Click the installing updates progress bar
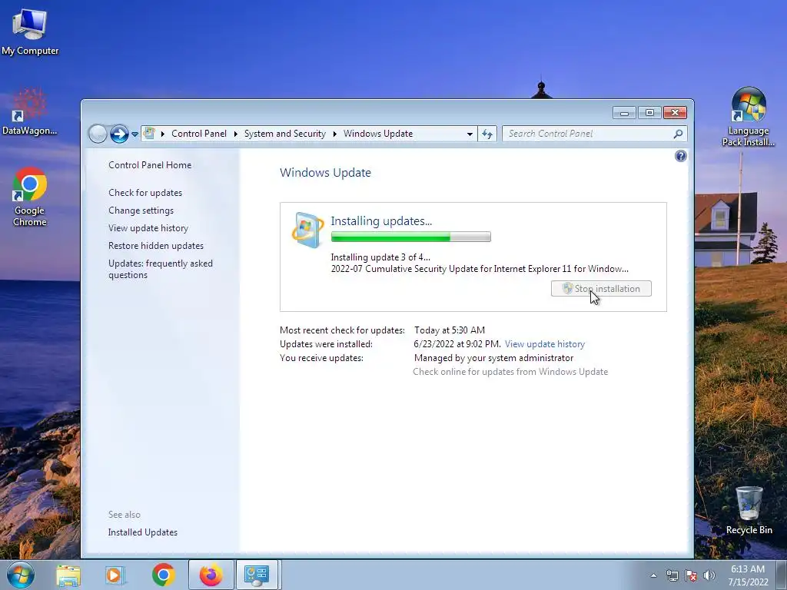 [x=410, y=237]
